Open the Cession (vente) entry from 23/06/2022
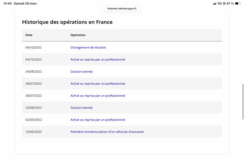The image size is (244, 160). tap(81, 108)
